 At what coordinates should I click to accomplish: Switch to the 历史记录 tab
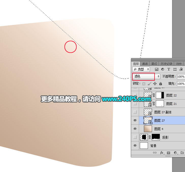click(166, 64)
